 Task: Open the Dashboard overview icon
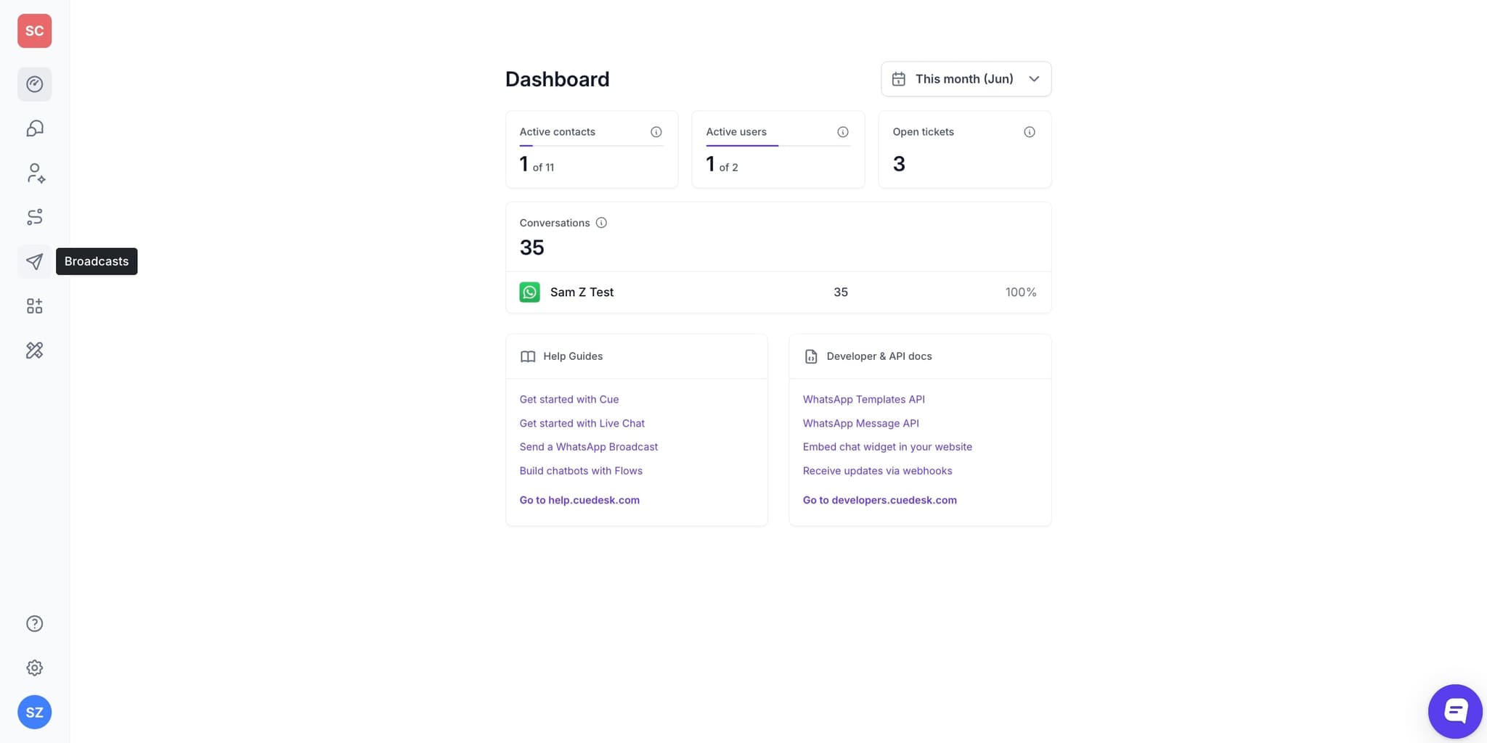[34, 84]
